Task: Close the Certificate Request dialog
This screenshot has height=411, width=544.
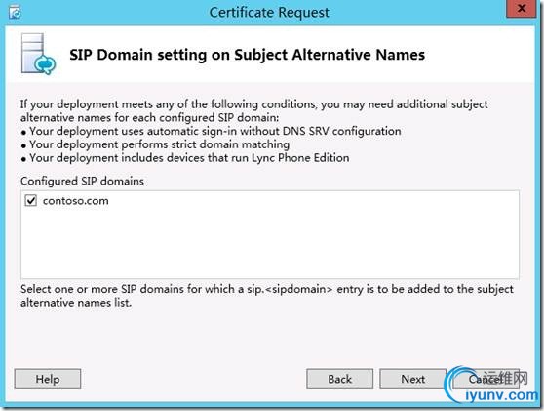Action: pos(522,9)
